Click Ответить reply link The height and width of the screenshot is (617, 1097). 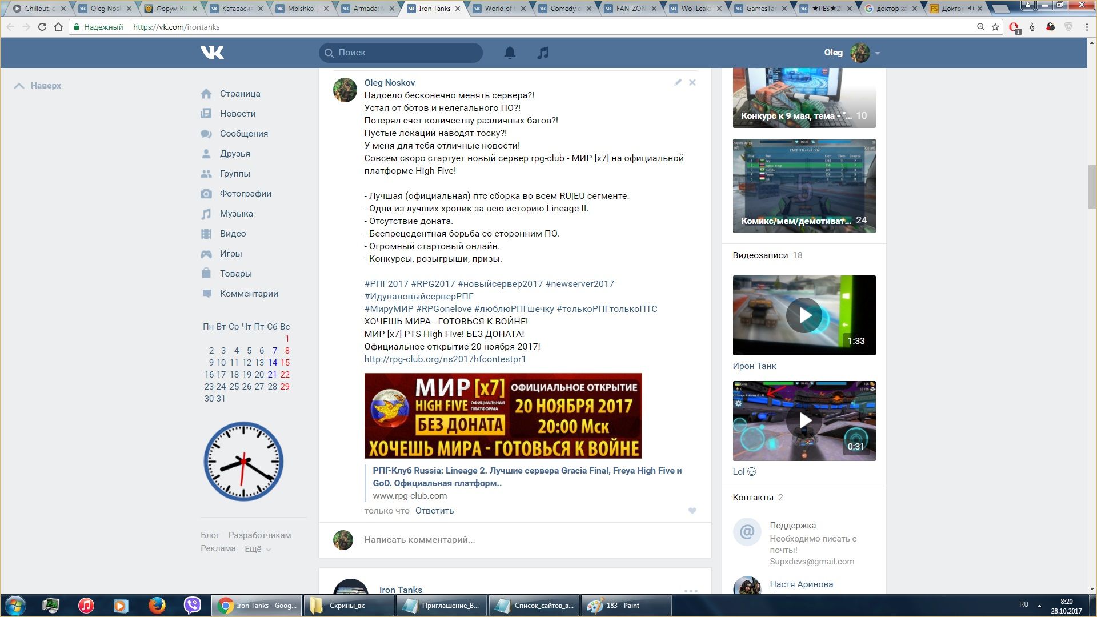pos(434,511)
